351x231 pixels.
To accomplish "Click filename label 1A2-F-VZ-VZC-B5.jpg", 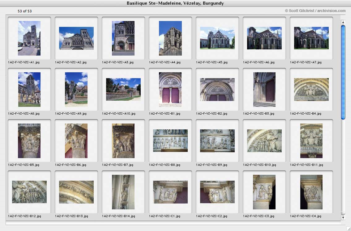I will coord(24,165).
